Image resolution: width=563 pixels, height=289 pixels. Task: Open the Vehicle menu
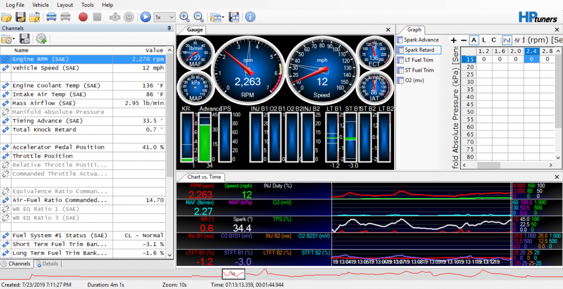point(40,5)
